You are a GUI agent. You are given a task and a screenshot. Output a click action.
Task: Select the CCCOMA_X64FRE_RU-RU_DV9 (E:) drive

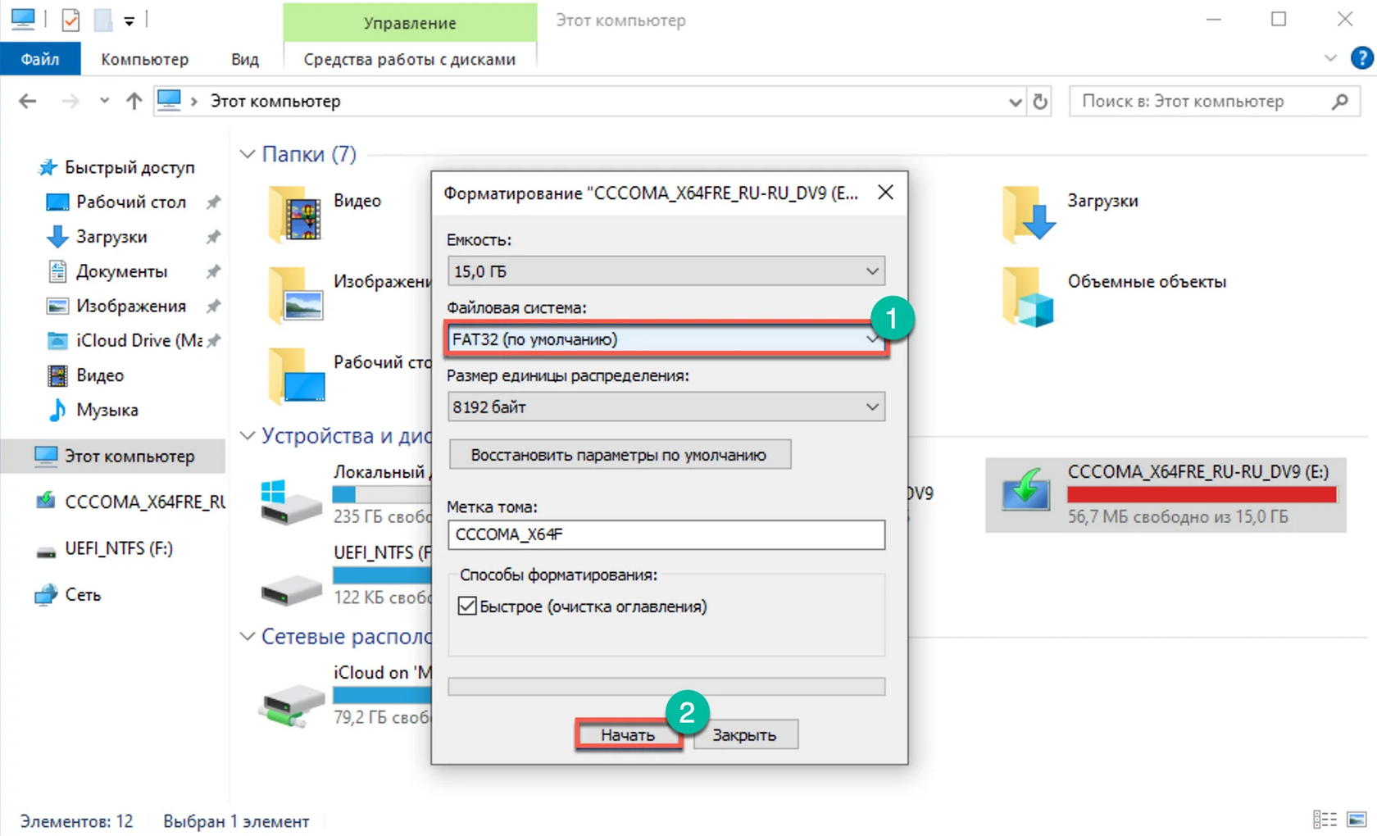tap(1166, 494)
